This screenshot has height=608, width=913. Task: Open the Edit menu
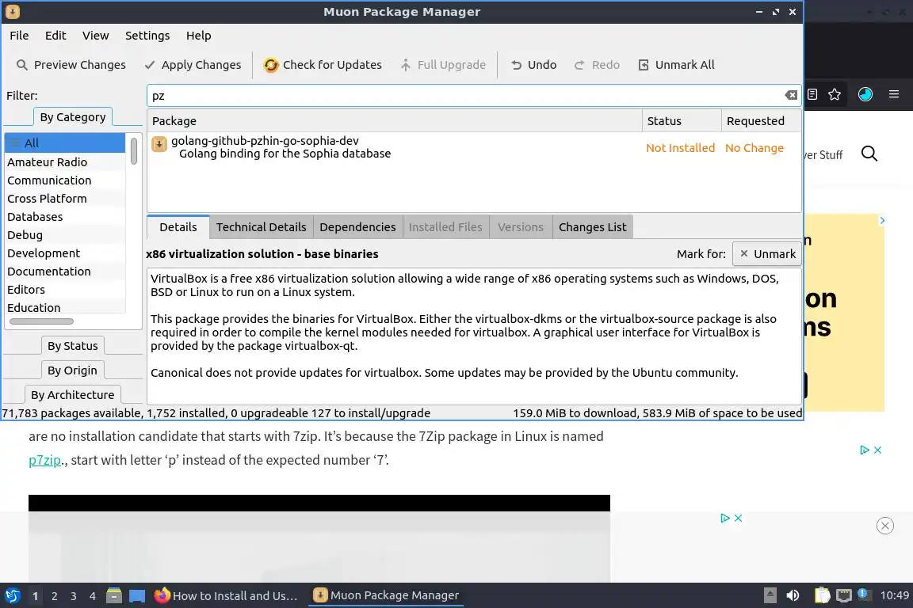55,36
